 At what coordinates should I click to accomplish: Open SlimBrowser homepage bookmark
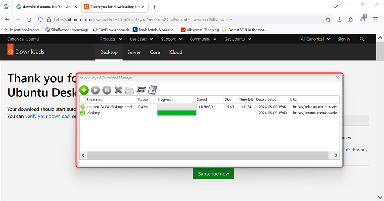67,30
